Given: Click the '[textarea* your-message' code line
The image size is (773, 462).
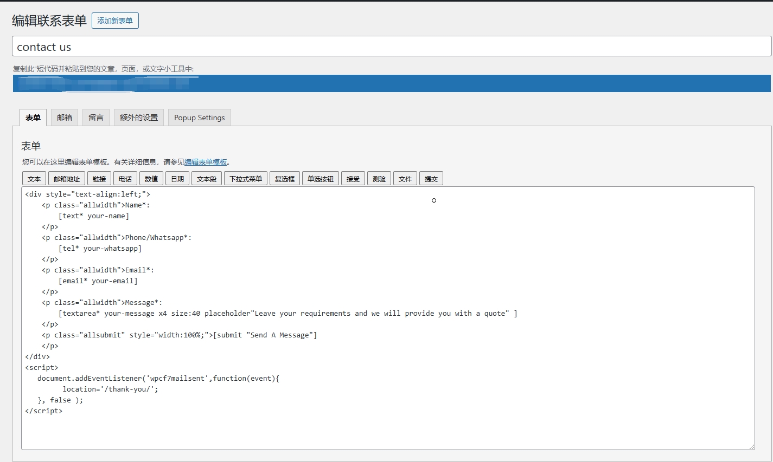Looking at the screenshot, I should point(288,314).
